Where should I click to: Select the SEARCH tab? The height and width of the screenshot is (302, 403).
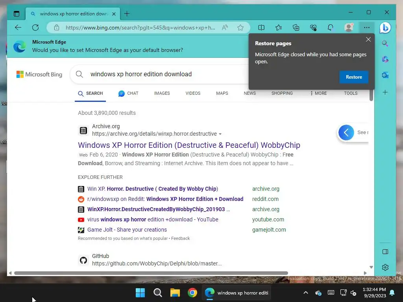pos(90,94)
